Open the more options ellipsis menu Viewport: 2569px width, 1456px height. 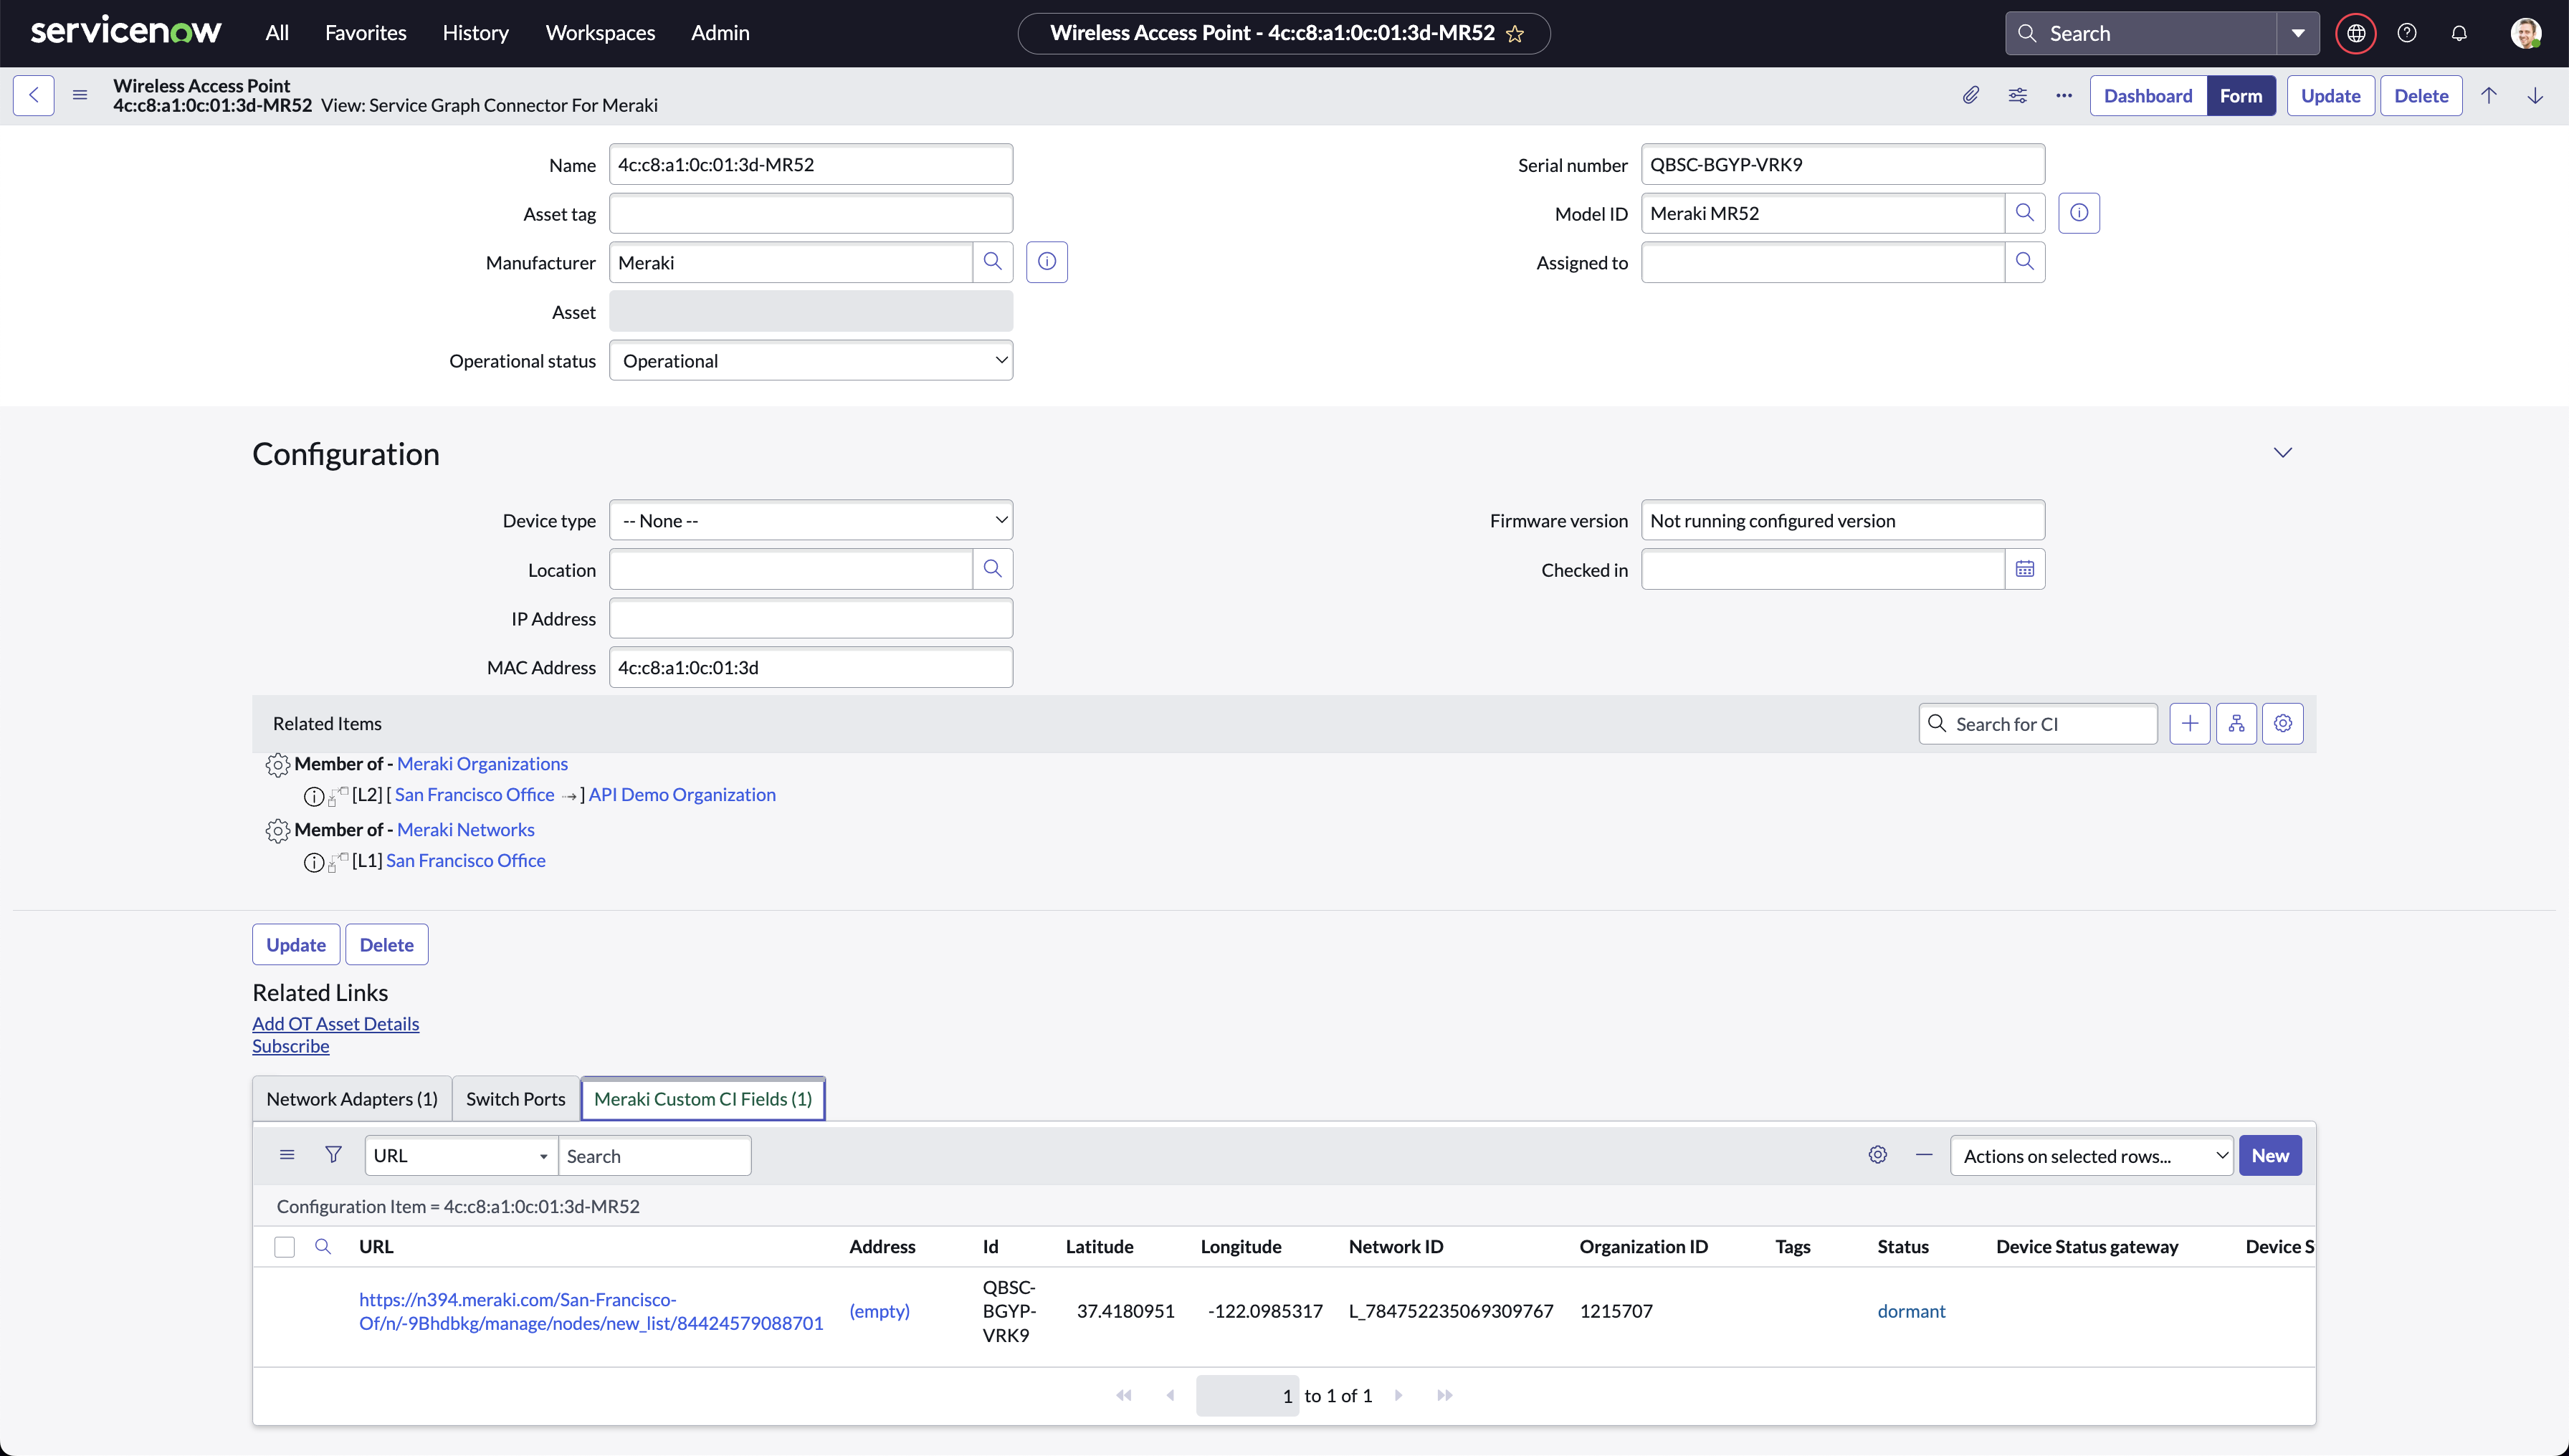2064,95
